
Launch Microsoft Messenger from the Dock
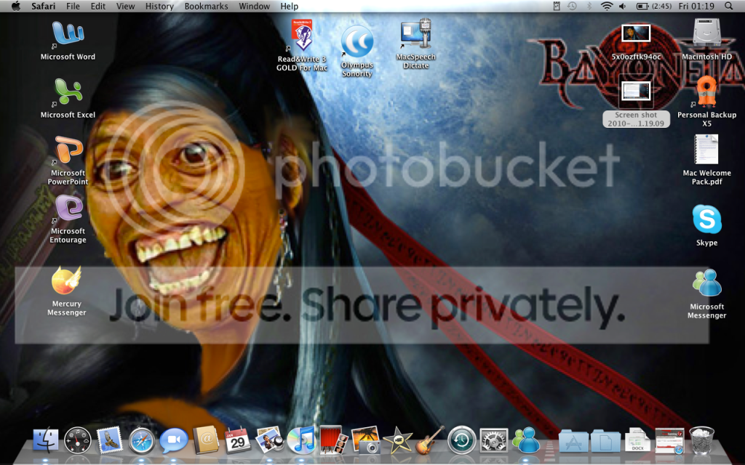[x=526, y=440]
